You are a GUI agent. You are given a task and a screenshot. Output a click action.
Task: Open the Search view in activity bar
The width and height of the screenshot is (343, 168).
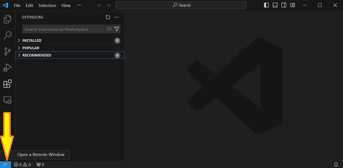point(8,35)
